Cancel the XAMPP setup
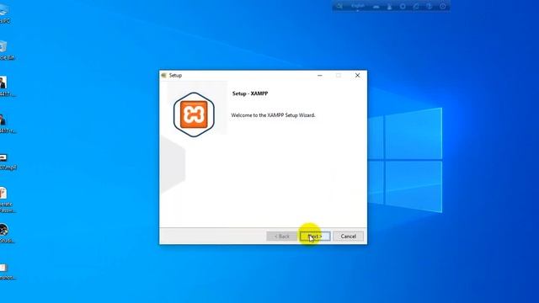This screenshot has height=303, width=539. coord(348,237)
